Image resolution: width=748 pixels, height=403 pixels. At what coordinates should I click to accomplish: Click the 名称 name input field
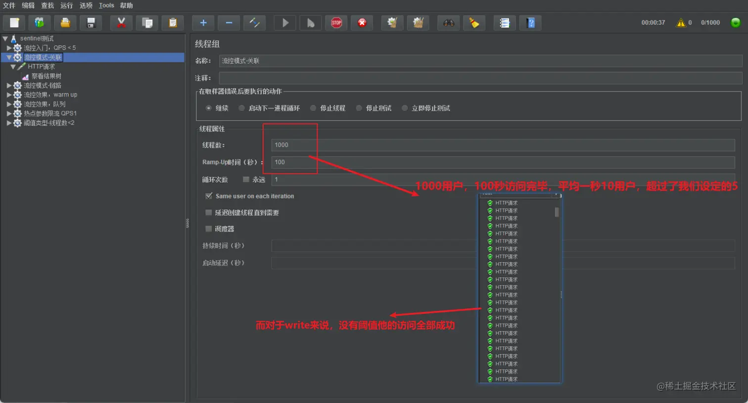[x=480, y=61]
